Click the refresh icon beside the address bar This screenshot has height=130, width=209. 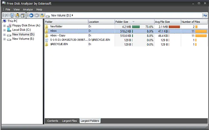pyautogui.click(x=205, y=15)
